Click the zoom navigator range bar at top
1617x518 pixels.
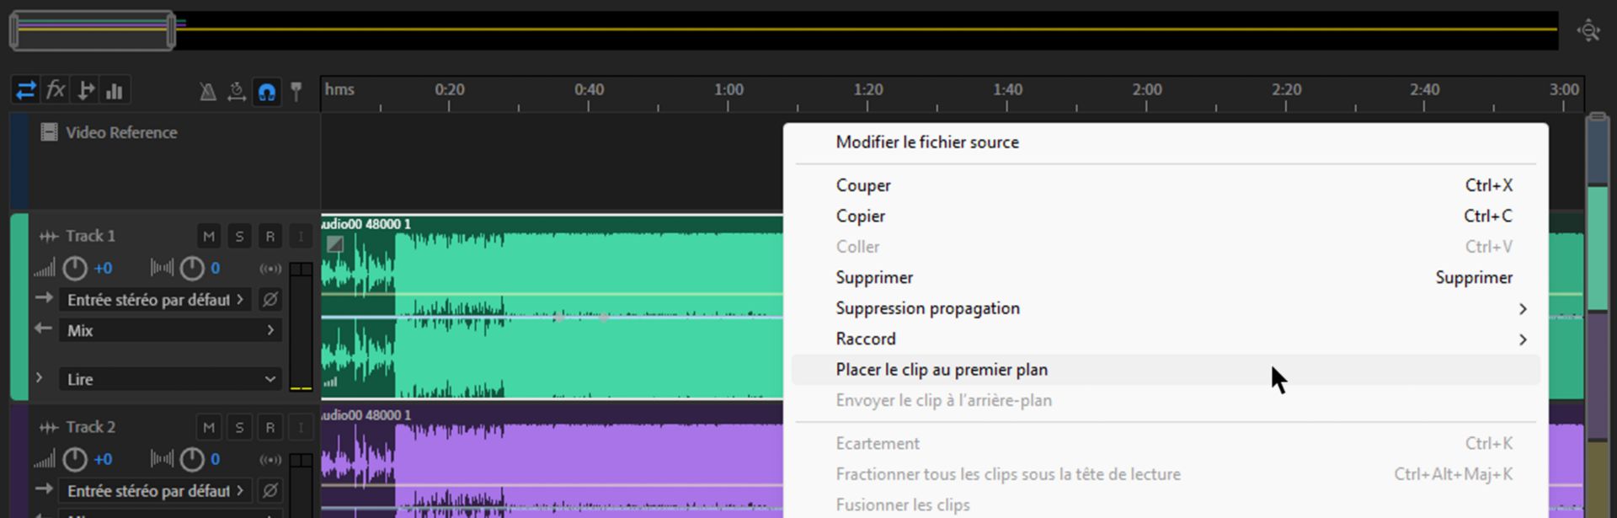pyautogui.click(x=93, y=31)
